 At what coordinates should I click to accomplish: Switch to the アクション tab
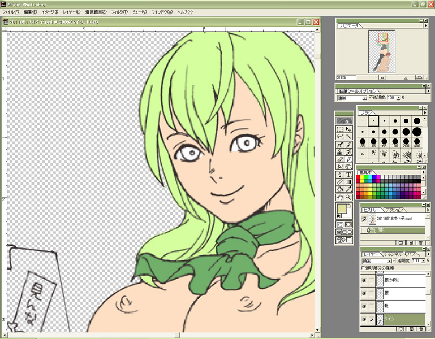click(394, 210)
